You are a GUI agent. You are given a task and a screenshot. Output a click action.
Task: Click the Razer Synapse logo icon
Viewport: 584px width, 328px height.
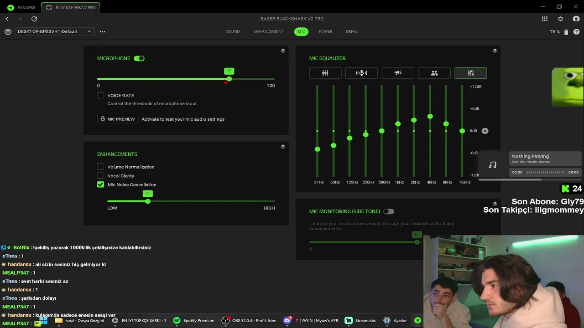coord(10,8)
